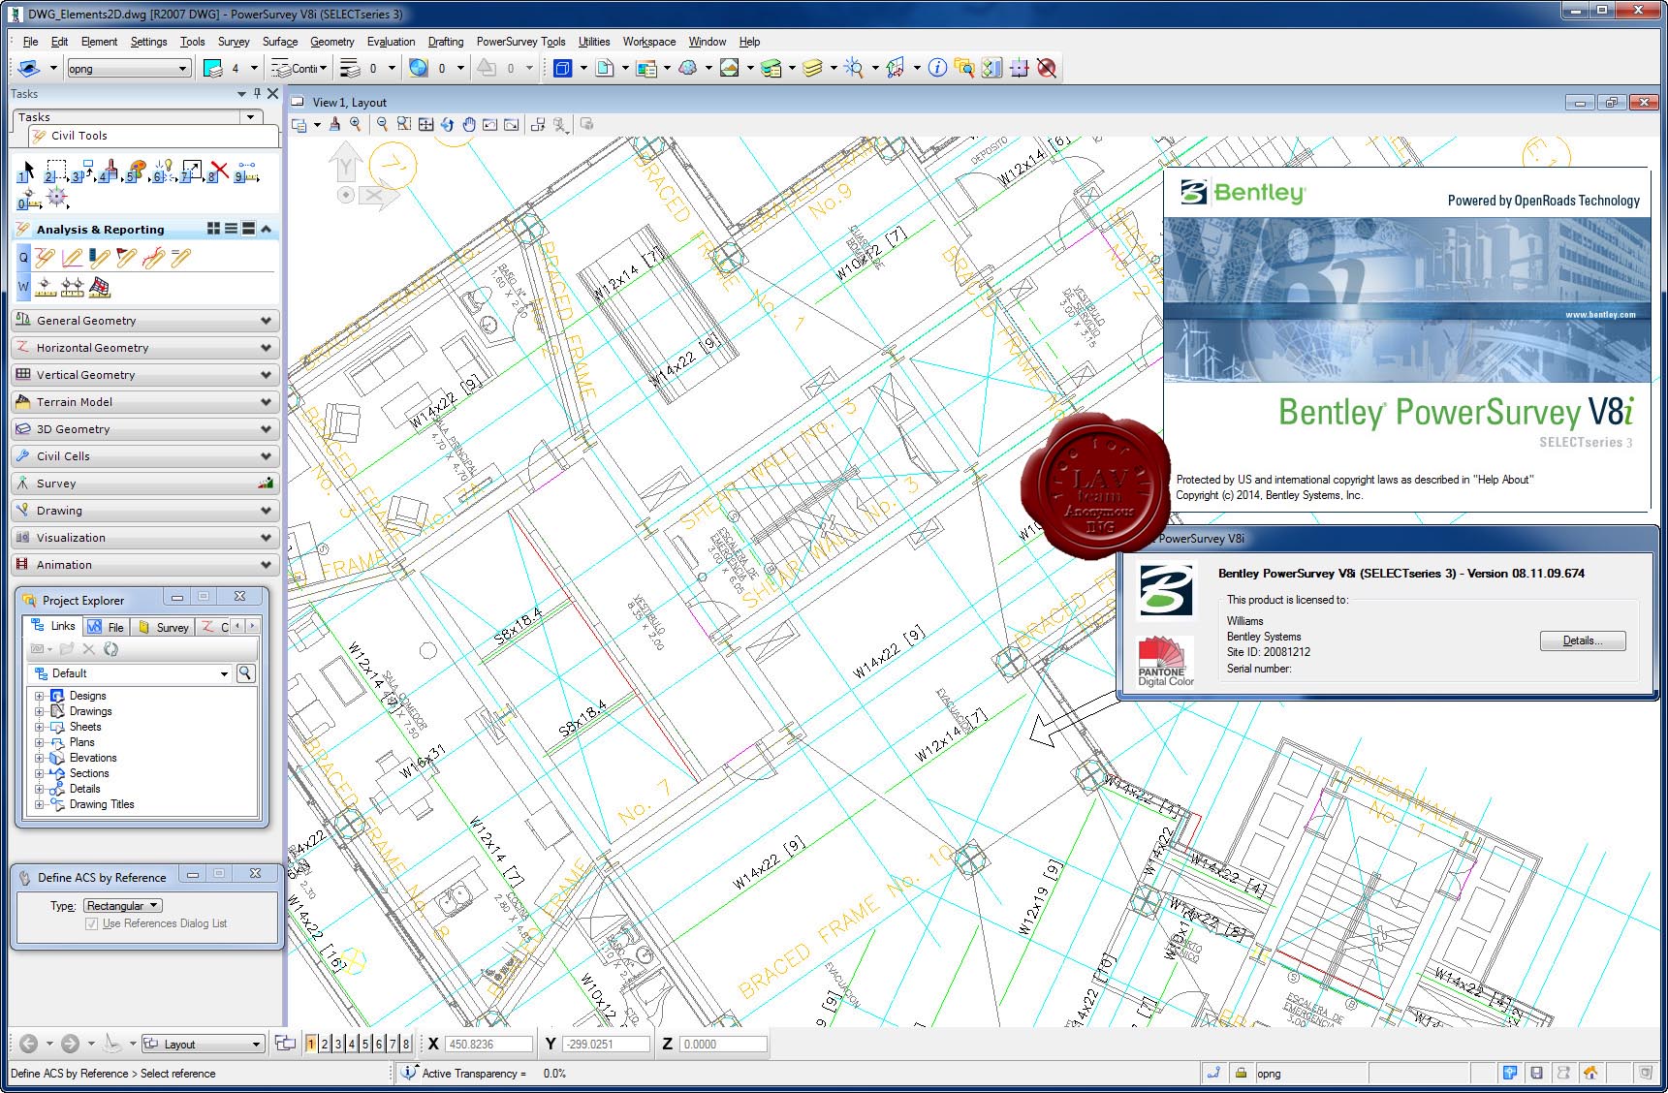The image size is (1668, 1093).
Task: Click the refresh icon in Project Explorer
Action: (x=110, y=648)
